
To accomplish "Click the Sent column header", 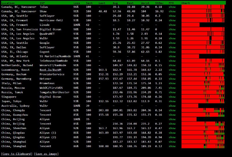I will pyautogui.click(x=89, y=3).
